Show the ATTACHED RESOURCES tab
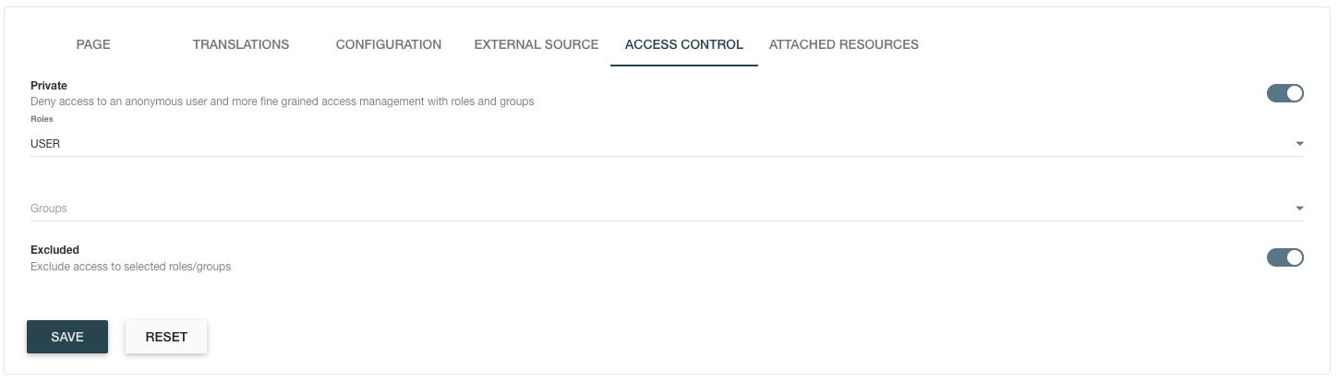 (843, 44)
